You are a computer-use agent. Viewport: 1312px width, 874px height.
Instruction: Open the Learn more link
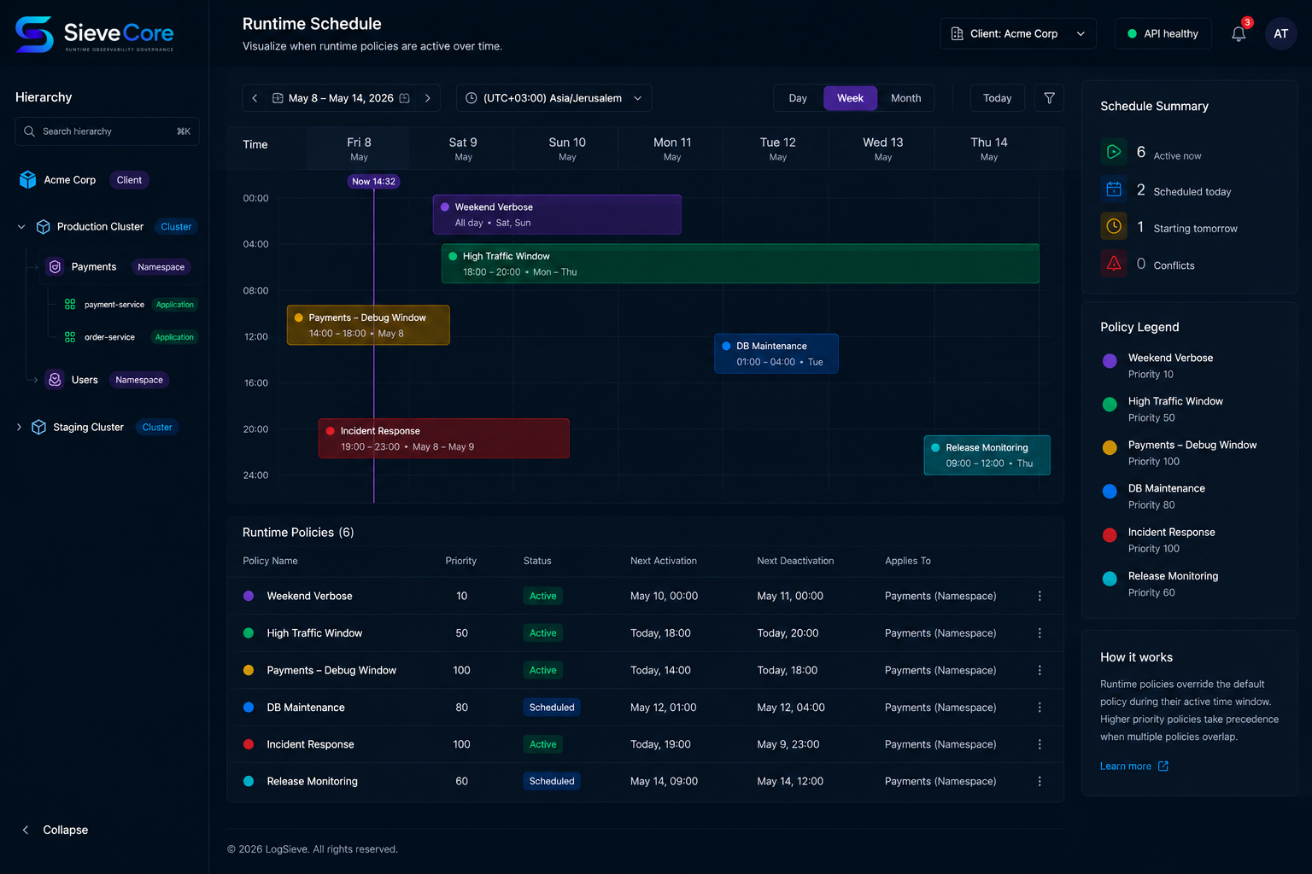(1133, 766)
